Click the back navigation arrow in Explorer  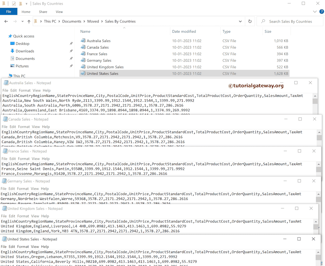coord(6,21)
